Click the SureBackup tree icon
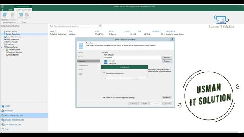Image resolution: width=244 pixels, height=137 pixels. [x=5, y=45]
